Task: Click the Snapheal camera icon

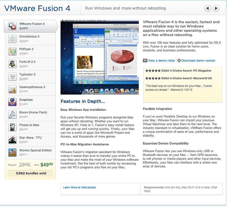Action: click(12, 102)
